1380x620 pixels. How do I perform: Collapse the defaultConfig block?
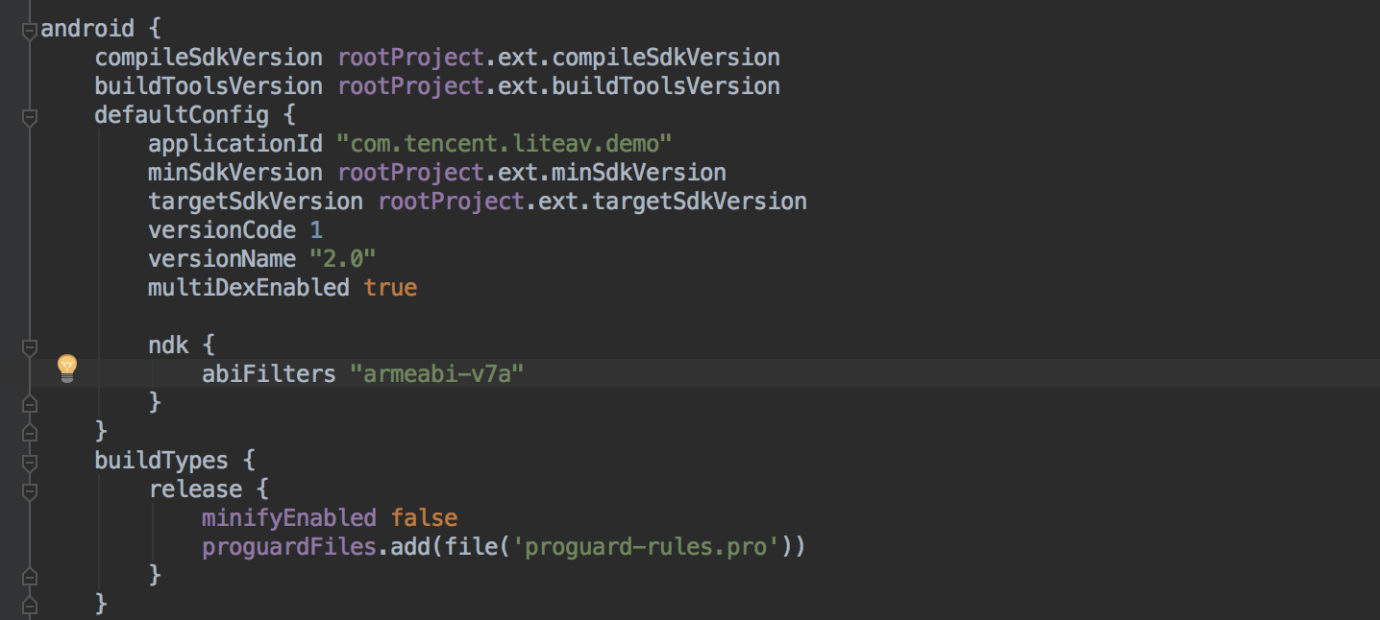coord(30,116)
